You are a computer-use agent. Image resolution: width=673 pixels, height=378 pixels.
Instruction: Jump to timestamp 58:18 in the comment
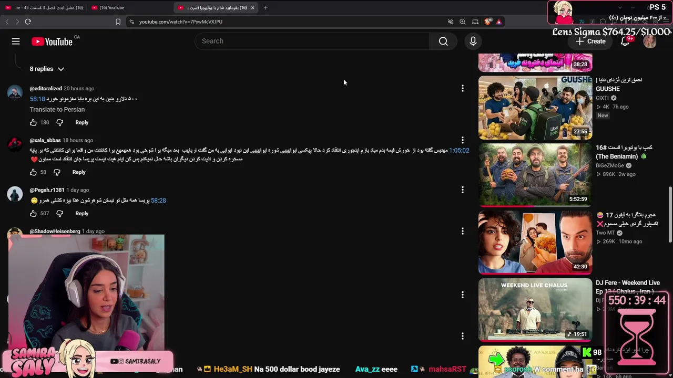click(37, 99)
